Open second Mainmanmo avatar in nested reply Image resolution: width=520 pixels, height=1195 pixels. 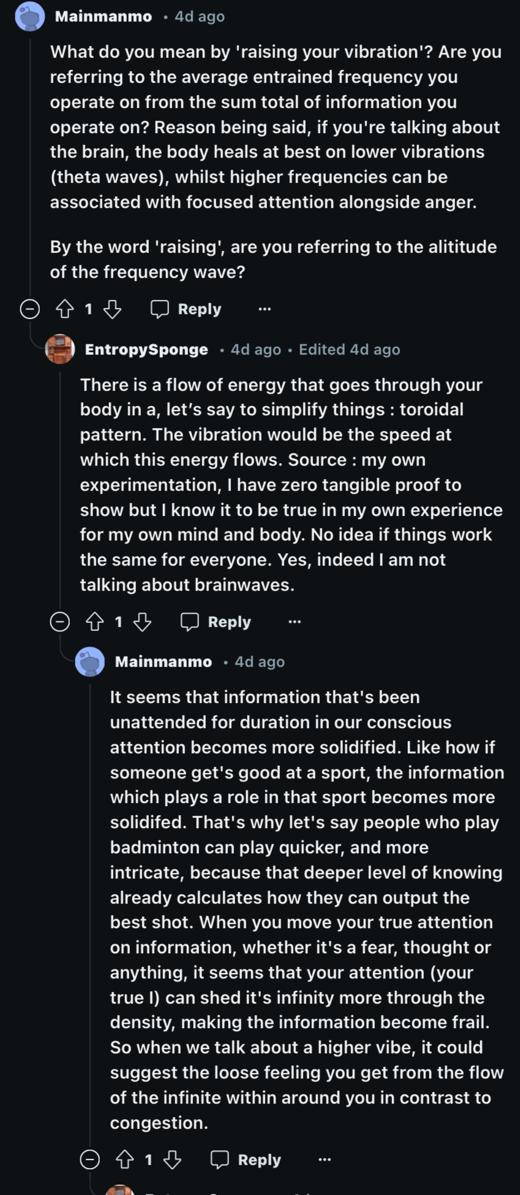tap(90, 662)
